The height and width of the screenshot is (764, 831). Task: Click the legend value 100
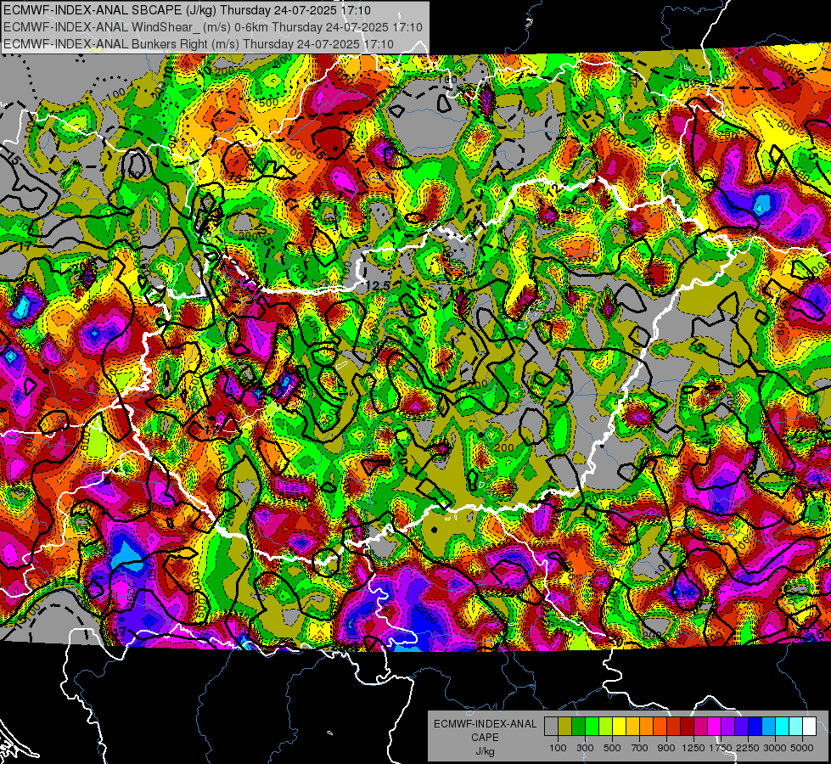click(558, 748)
